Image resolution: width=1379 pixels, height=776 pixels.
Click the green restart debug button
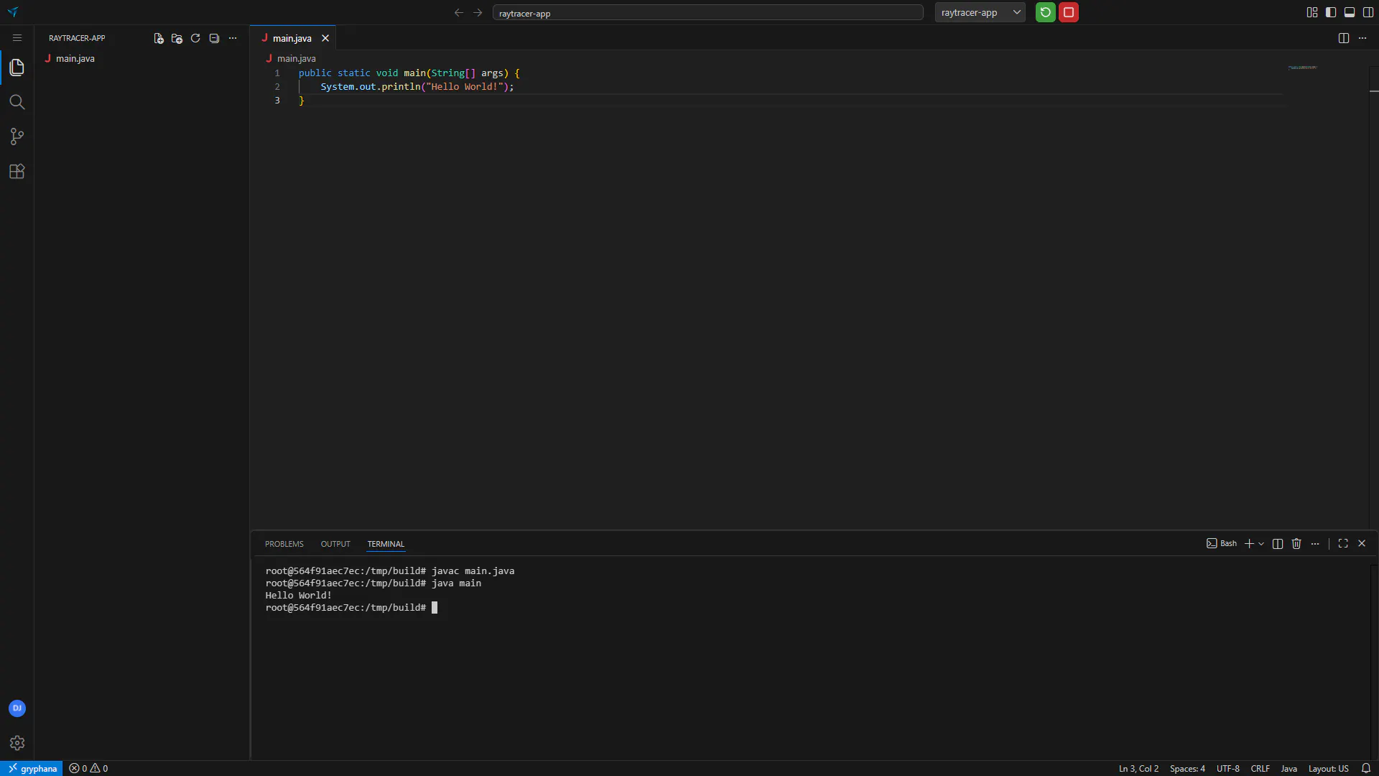(x=1046, y=12)
